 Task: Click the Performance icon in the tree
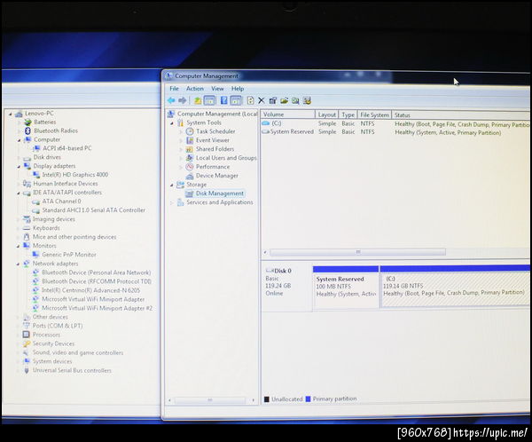tap(190, 167)
